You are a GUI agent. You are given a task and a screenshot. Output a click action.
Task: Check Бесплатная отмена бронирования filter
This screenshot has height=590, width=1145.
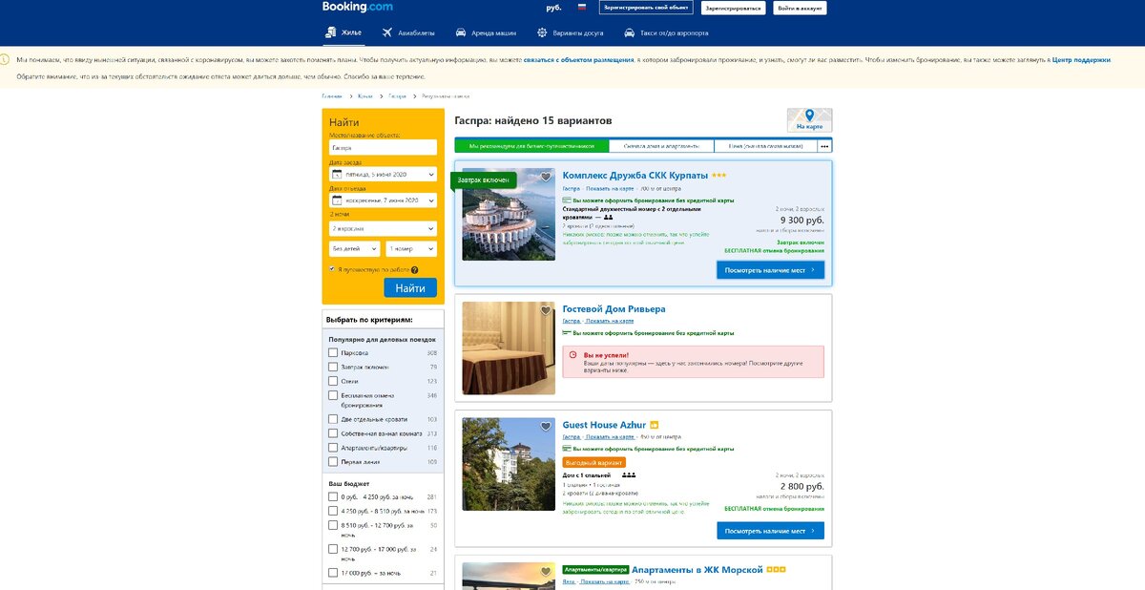(x=333, y=395)
